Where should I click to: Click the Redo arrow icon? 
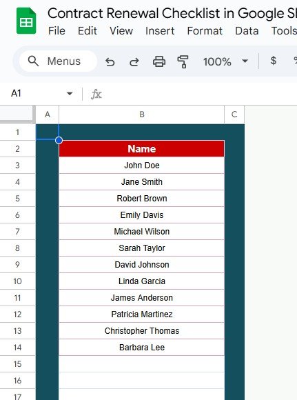(134, 61)
